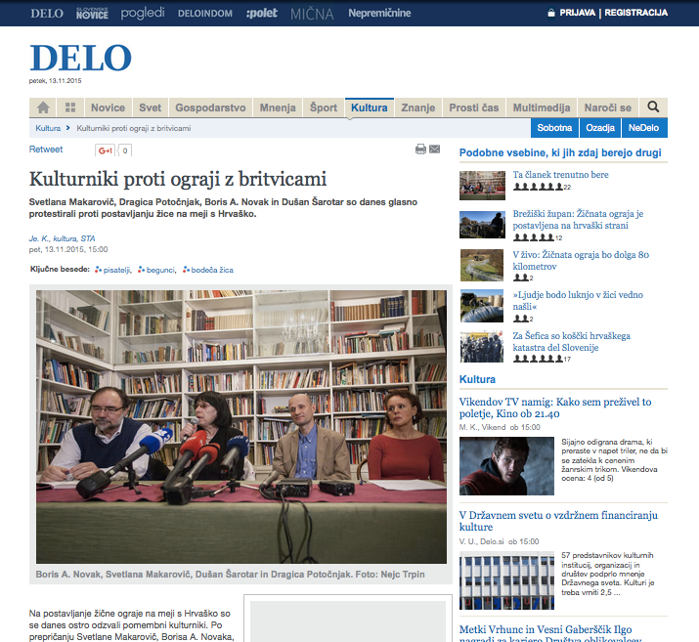Share using the G+1 button
The width and height of the screenshot is (699, 642).
pyautogui.click(x=106, y=150)
